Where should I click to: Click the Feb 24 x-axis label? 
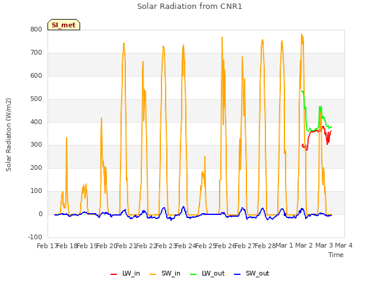pos(186,246)
